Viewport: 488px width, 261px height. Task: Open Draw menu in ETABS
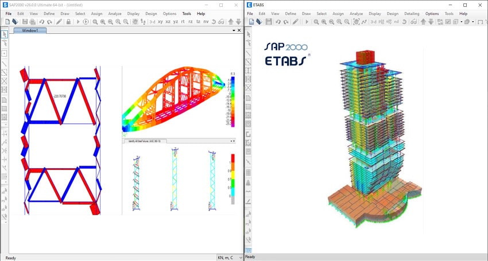(x=306, y=14)
